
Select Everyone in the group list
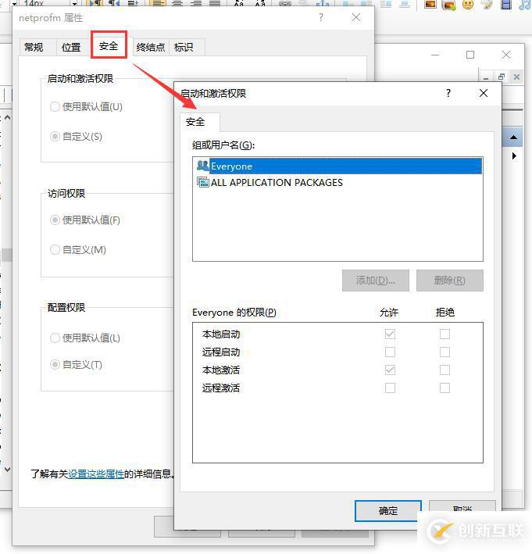point(337,166)
